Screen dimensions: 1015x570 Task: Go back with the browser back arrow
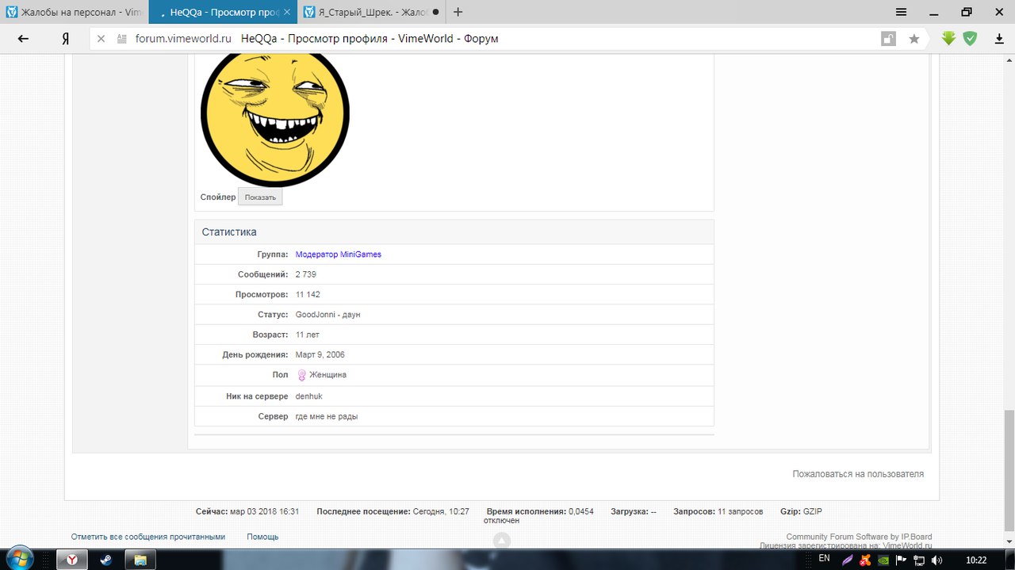(x=23, y=39)
